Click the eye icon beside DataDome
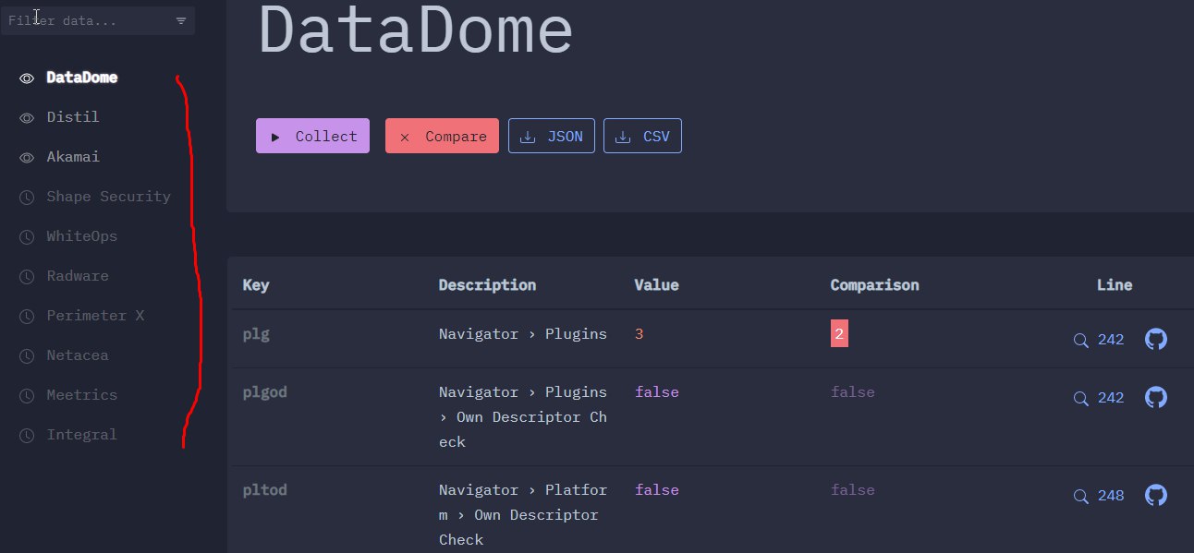 pyautogui.click(x=27, y=78)
